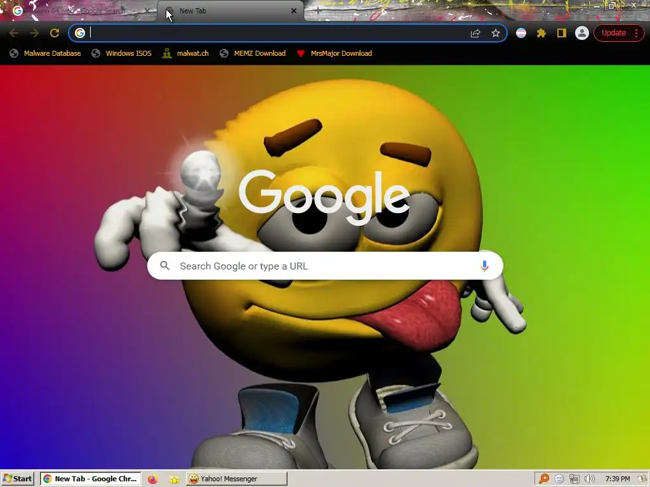Image resolution: width=650 pixels, height=487 pixels.
Task: Open Yahoo! Messenger from the taskbar
Action: click(x=236, y=479)
